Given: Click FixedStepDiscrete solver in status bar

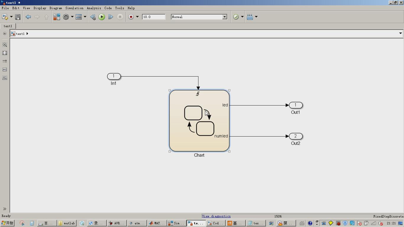Looking at the screenshot, I should pos(388,216).
